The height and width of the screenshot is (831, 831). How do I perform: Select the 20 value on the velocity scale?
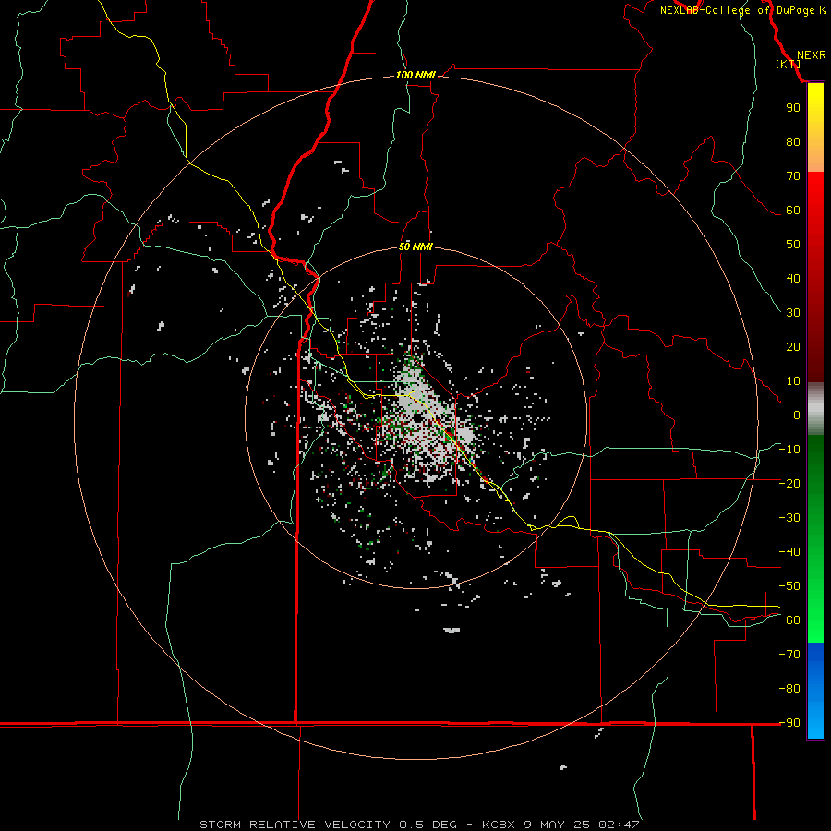[x=793, y=346]
